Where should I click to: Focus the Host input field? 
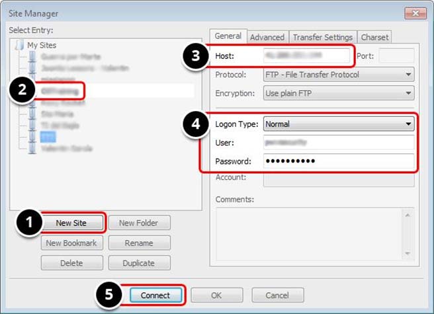coord(306,56)
